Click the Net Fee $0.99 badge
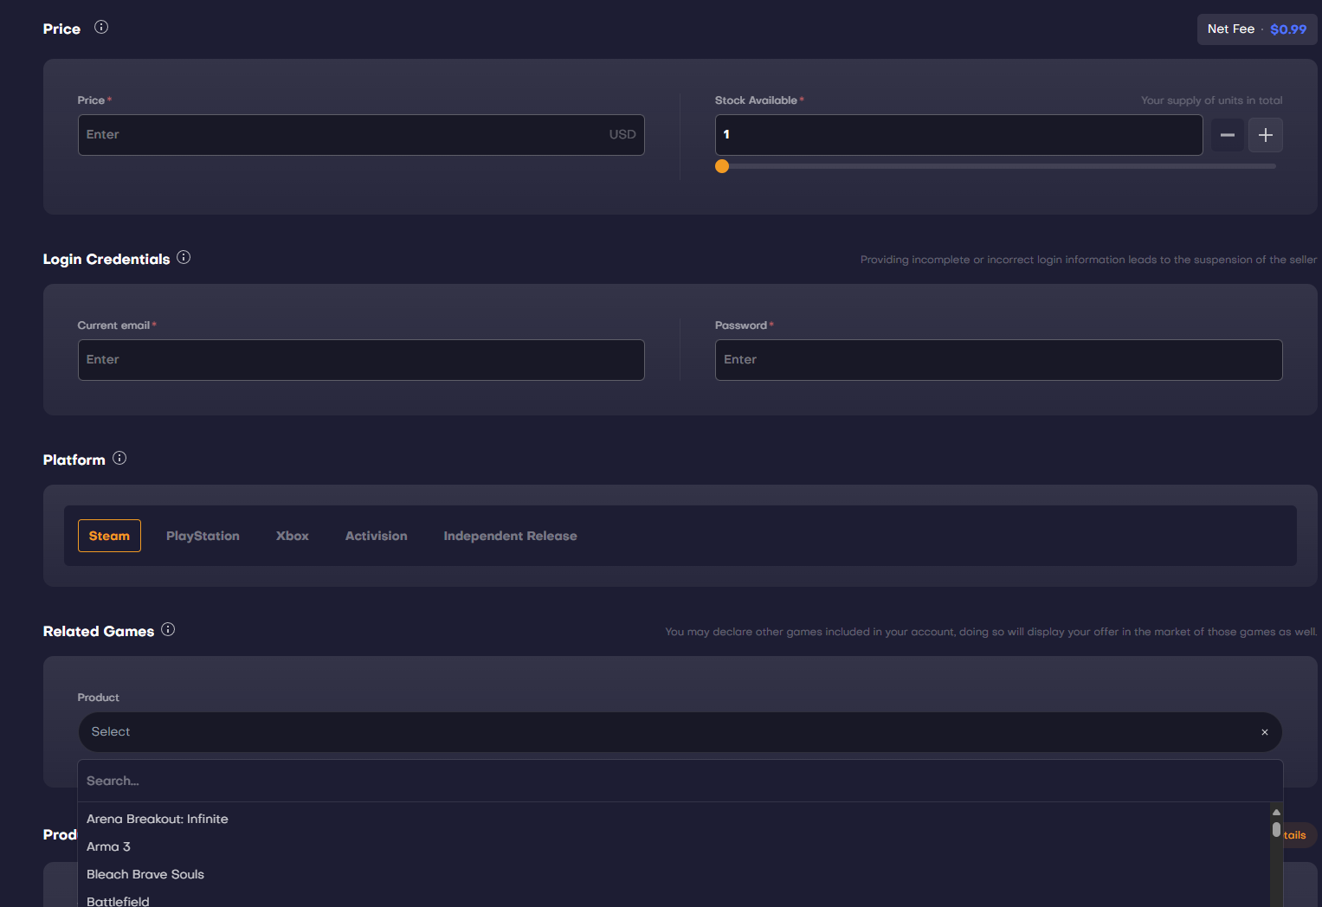The width and height of the screenshot is (1322, 907). pos(1256,29)
